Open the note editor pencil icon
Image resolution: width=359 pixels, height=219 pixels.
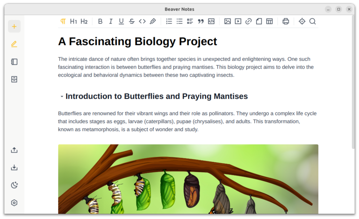[14, 44]
